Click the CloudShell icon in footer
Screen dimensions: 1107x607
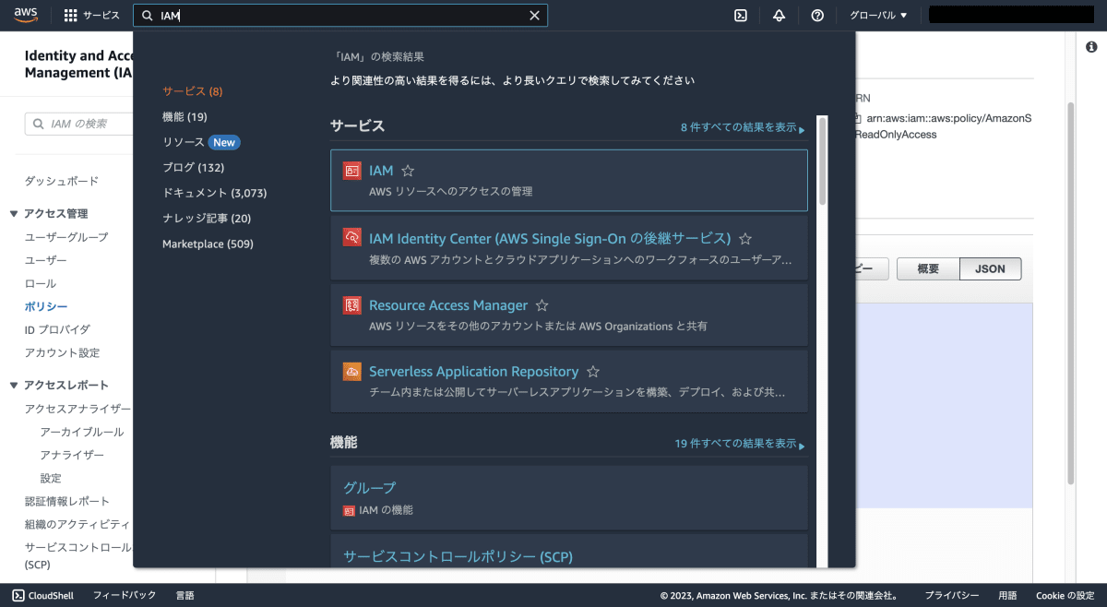point(18,595)
